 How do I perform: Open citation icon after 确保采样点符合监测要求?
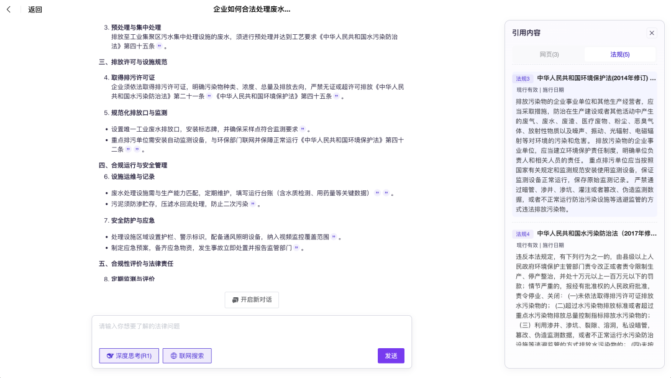tap(303, 129)
